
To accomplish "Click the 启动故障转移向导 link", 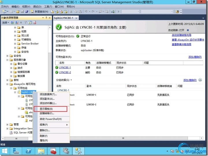I will (x=181, y=35).
